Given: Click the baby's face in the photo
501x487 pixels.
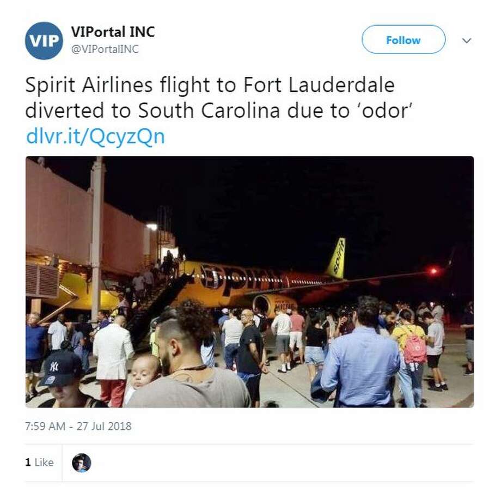Looking at the screenshot, I should (143, 373).
